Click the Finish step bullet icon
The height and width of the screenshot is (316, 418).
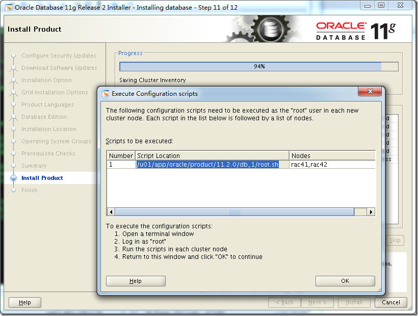pyautogui.click(x=13, y=190)
